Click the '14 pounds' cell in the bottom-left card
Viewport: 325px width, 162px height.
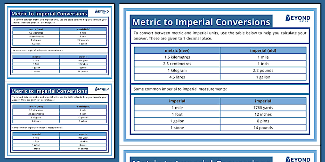pos(83,149)
